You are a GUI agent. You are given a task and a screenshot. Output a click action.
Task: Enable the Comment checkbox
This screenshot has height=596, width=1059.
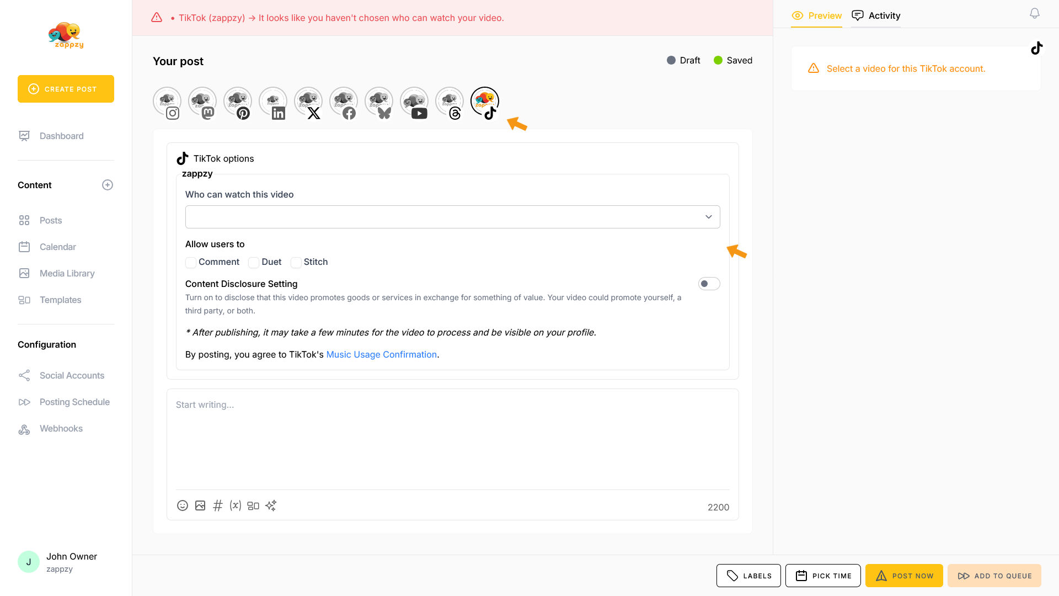[x=191, y=263]
